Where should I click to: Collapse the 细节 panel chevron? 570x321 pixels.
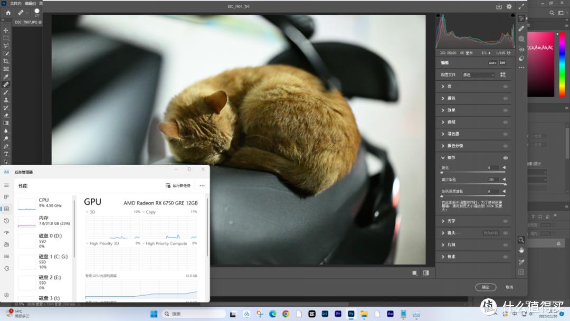point(443,158)
